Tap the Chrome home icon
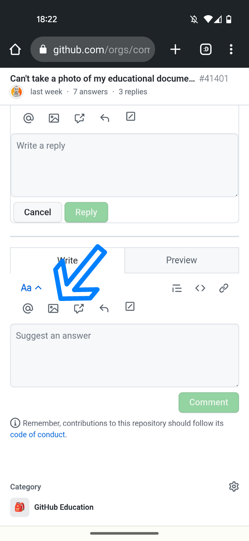Image resolution: width=249 pixels, height=541 pixels. click(x=15, y=49)
